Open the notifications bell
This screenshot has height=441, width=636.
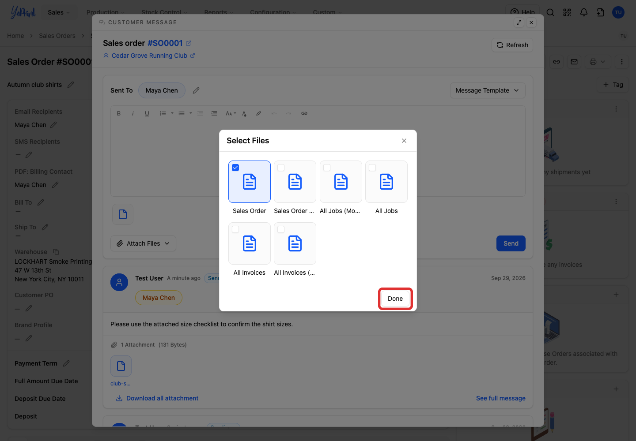[x=584, y=12]
